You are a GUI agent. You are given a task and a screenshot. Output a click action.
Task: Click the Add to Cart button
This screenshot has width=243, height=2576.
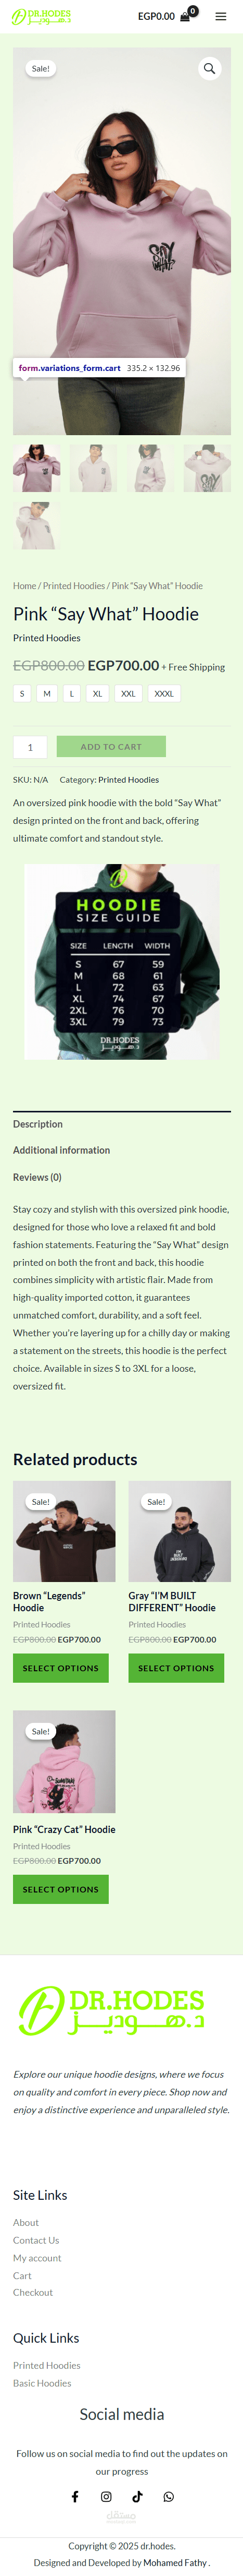point(111,746)
